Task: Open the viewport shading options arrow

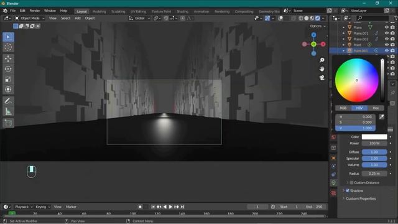Action: (x=323, y=18)
